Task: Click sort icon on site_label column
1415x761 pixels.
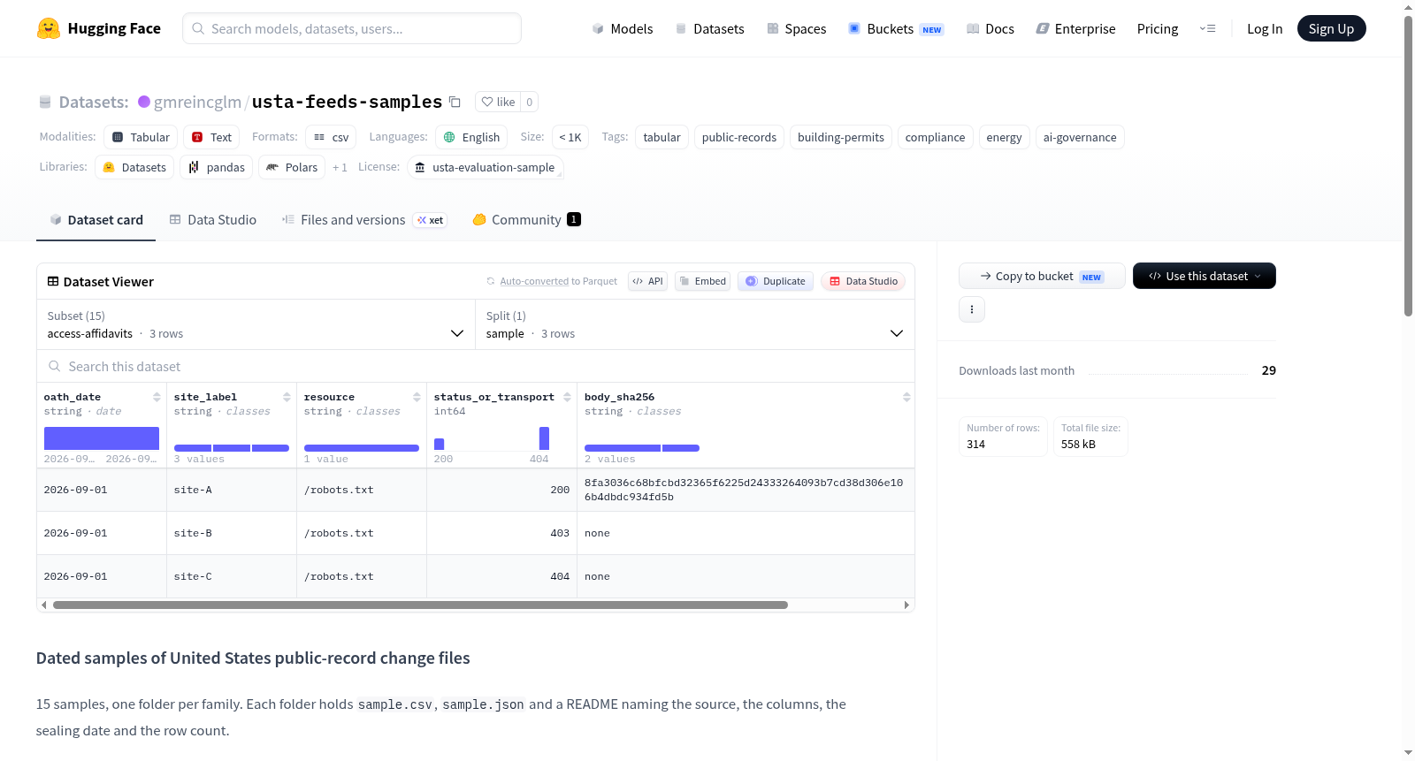Action: point(287,397)
